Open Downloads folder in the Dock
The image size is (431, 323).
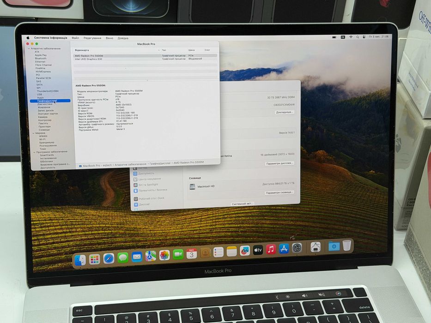[334, 246]
